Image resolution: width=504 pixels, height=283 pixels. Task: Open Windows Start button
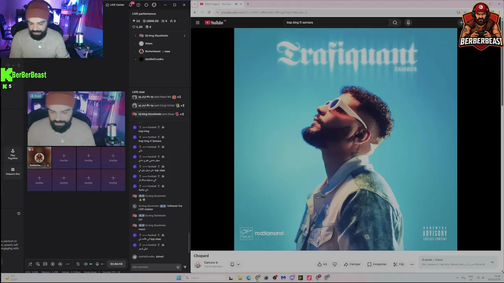(179, 278)
